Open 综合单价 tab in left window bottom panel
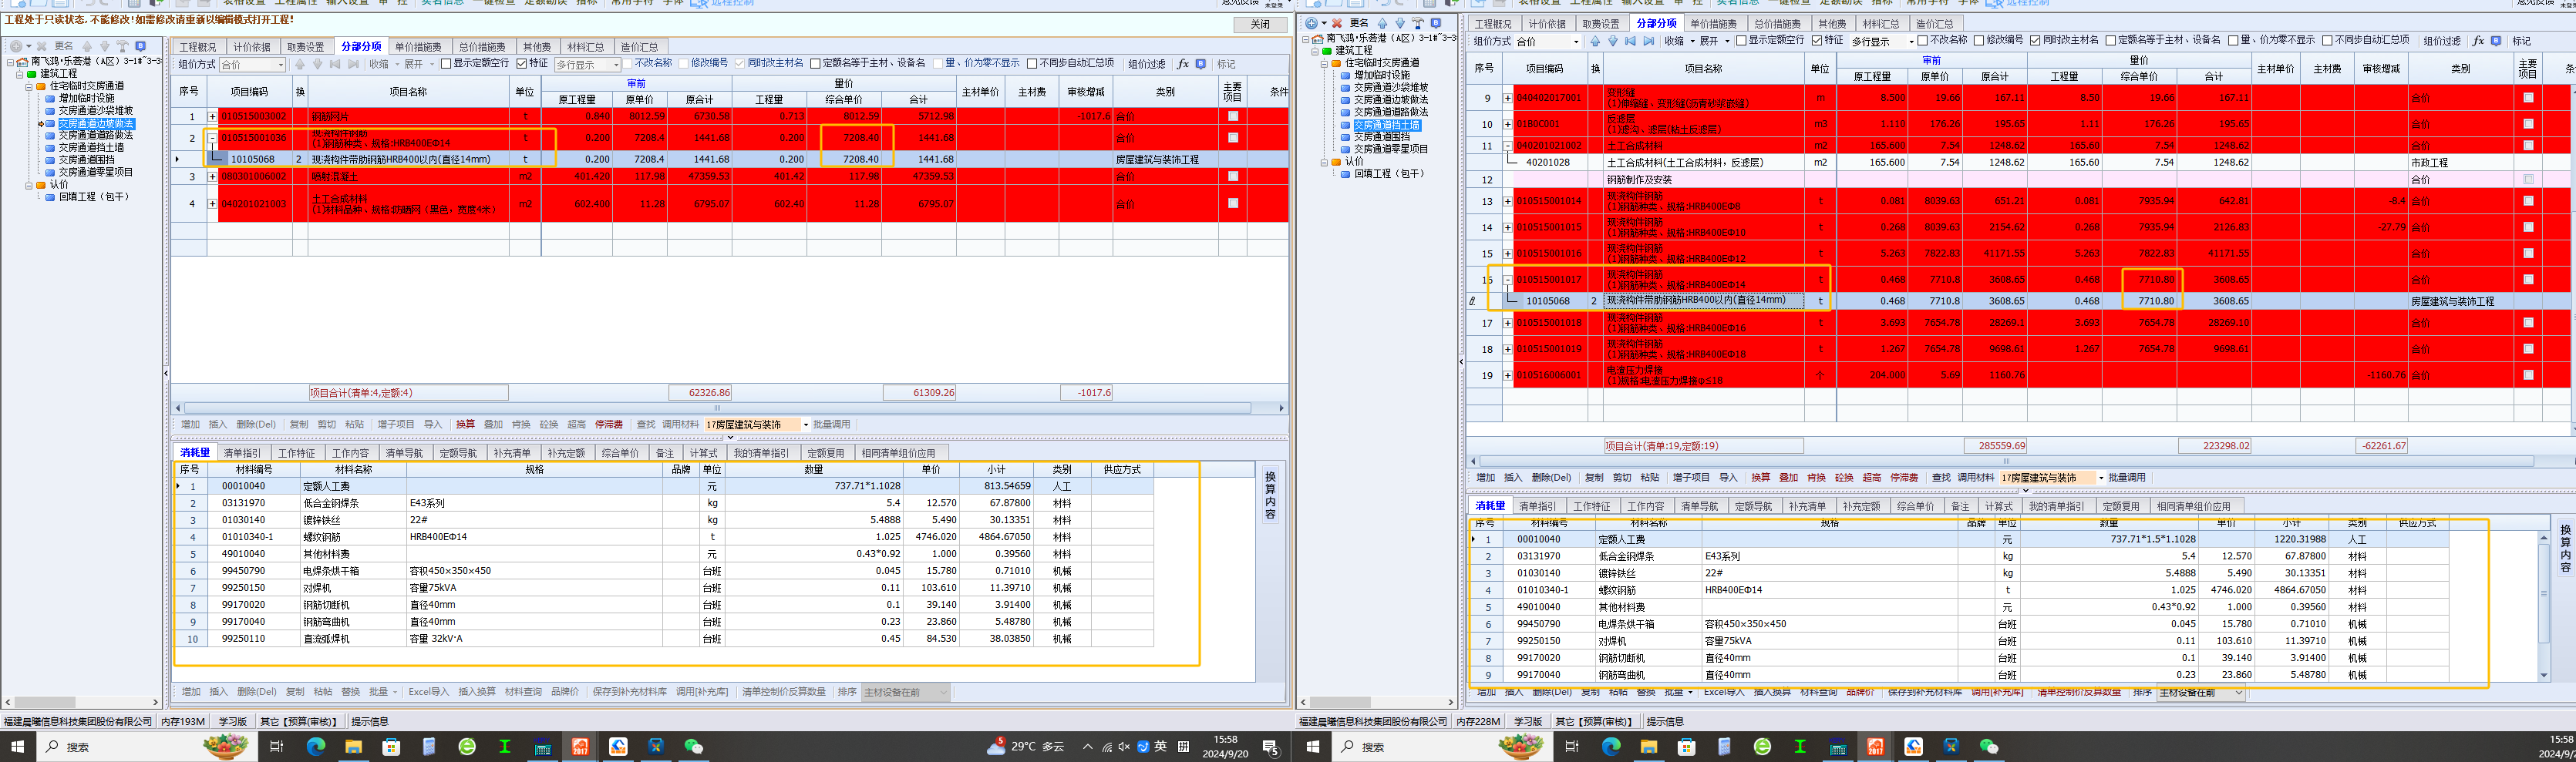The width and height of the screenshot is (2576, 762). coord(620,453)
